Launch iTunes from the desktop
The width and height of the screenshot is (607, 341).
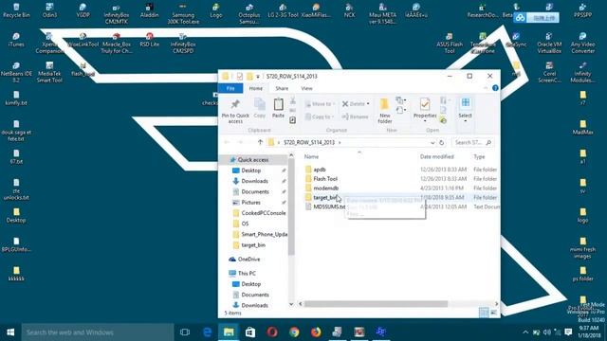point(16,40)
